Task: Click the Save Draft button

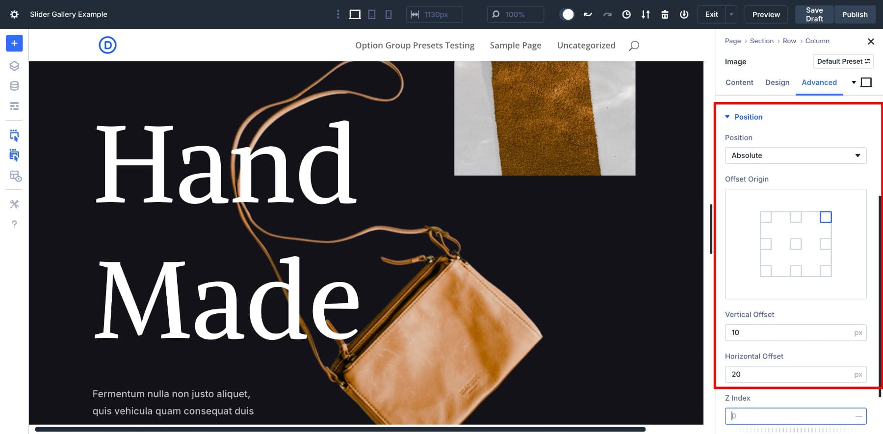Action: coord(814,14)
